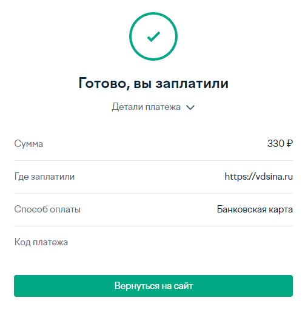Select the Банковская карта payment method text
The image size is (305, 326).
255,209
